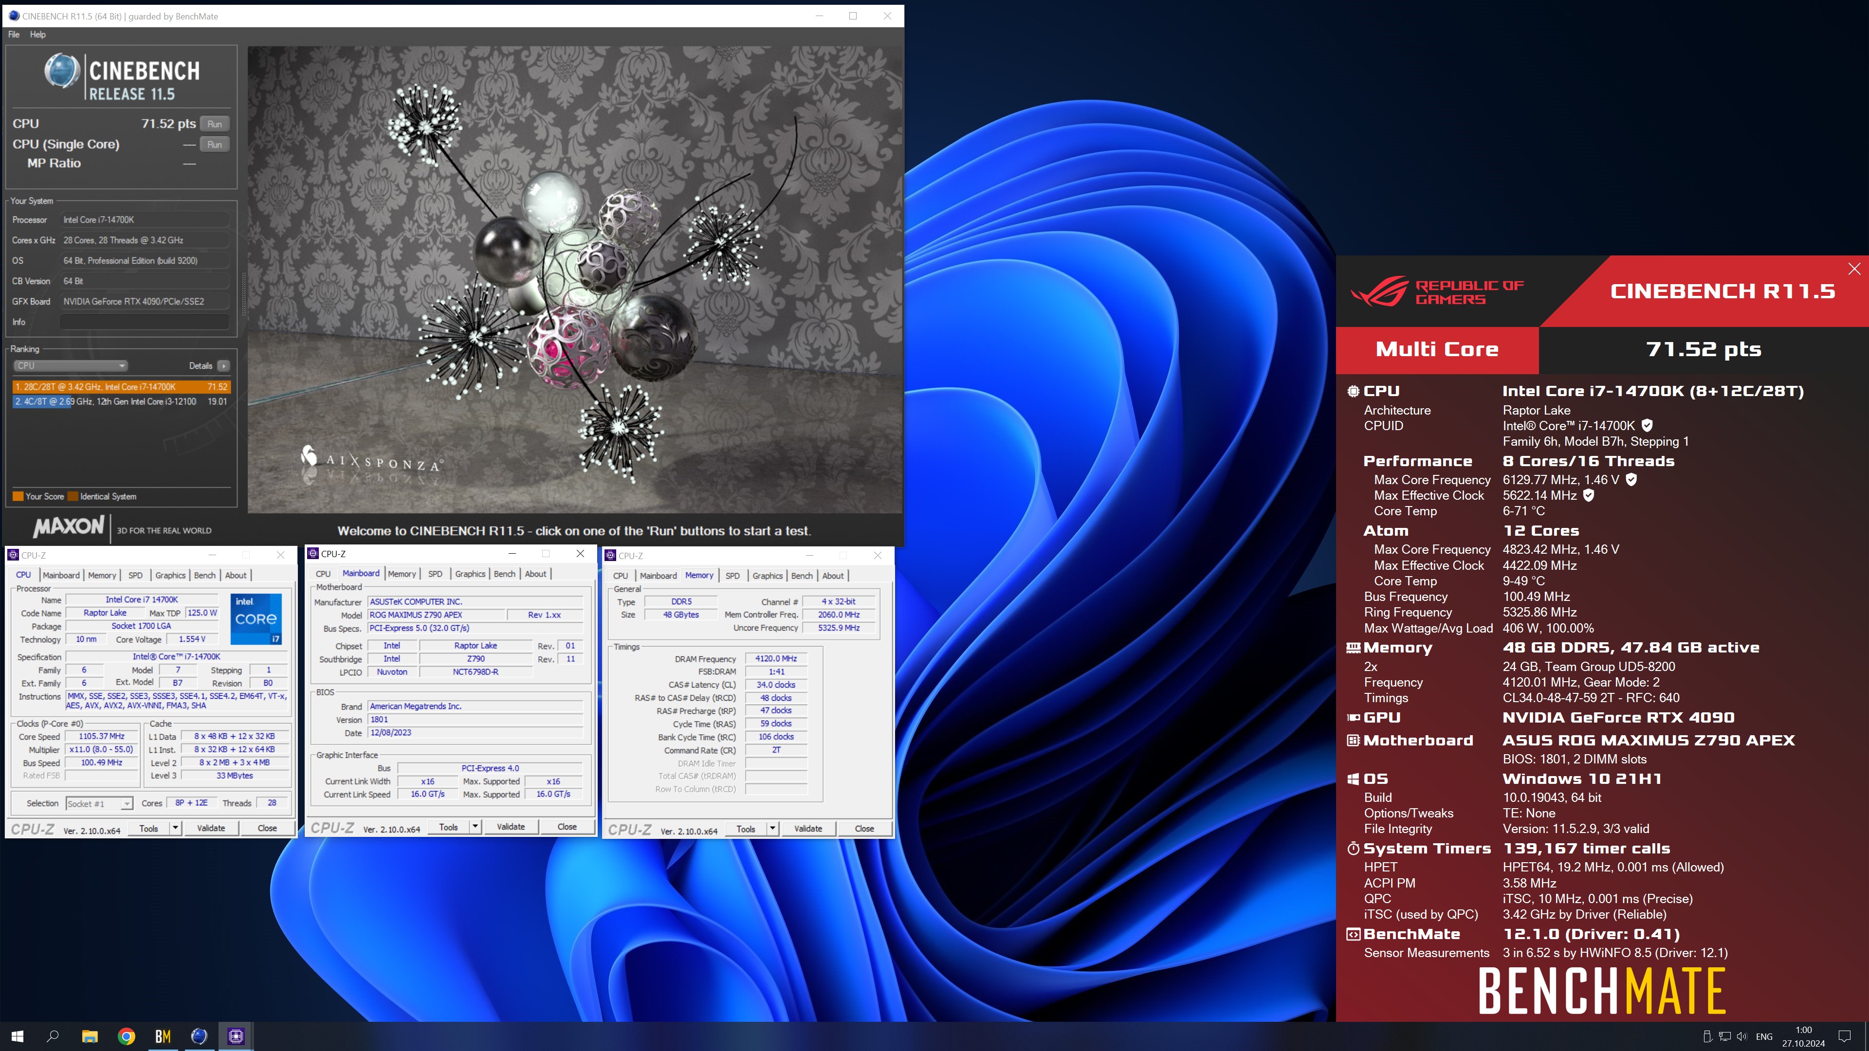Viewport: 1869px width, 1051px height.
Task: Open the File menu in Cinebench
Action: [x=14, y=34]
